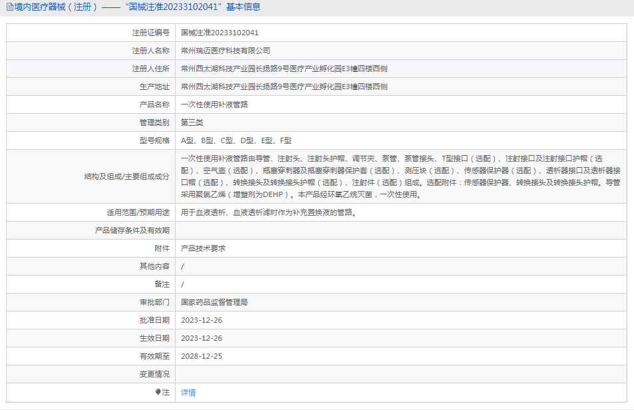Click the 管理类别 label
The width and height of the screenshot is (634, 410).
point(154,122)
